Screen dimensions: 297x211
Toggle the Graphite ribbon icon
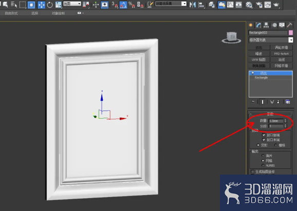pyautogui.click(x=221, y=5)
